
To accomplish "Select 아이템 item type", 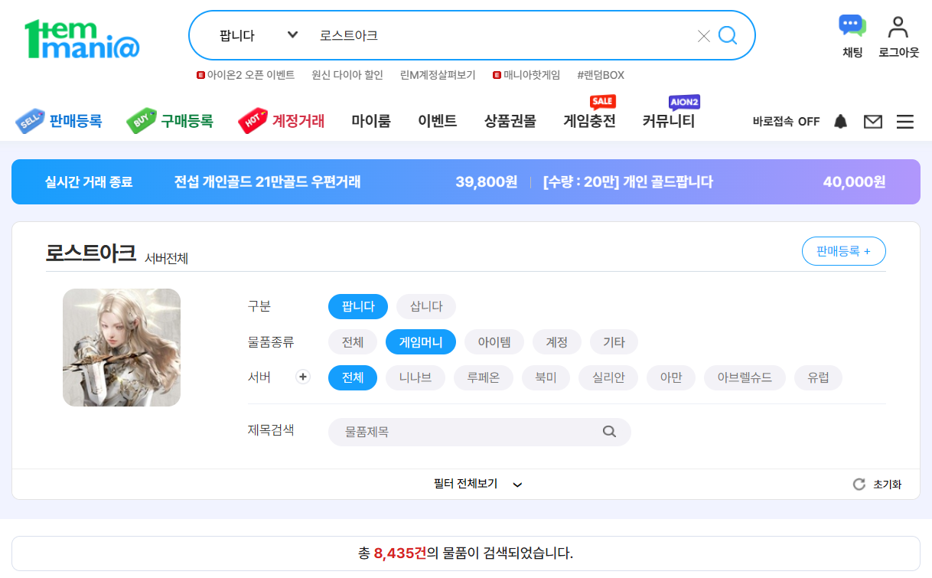I will tap(494, 342).
